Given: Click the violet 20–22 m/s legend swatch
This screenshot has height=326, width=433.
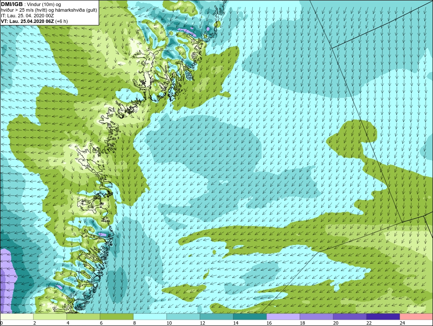Looking at the screenshot, I should tap(349, 317).
